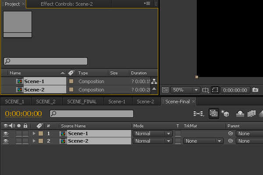The image size is (263, 175).
Task: Click the current time 0:00:00:00 display
Action: 24,114
